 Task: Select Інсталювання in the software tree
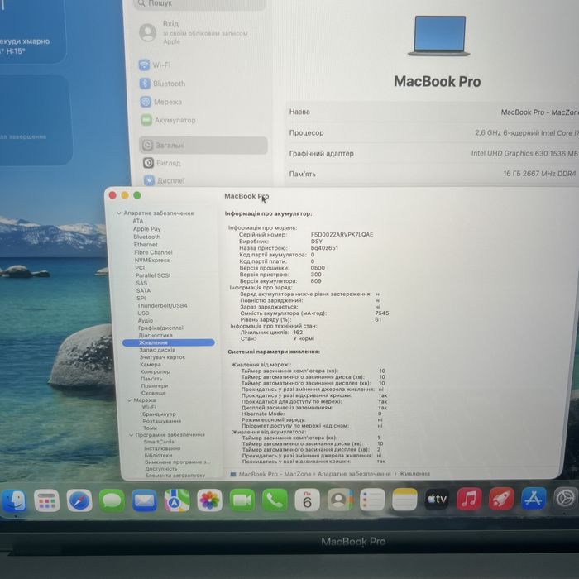(x=162, y=448)
